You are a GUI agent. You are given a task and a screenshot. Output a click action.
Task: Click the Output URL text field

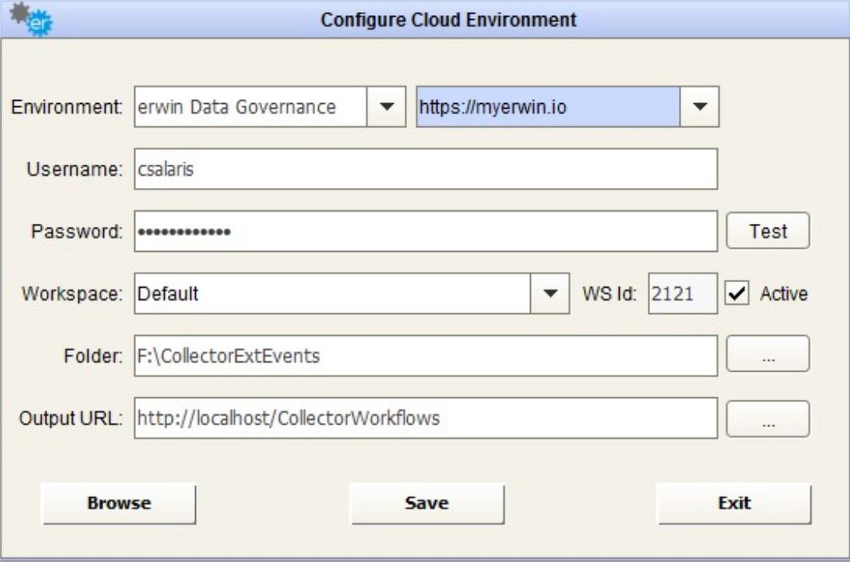[425, 418]
